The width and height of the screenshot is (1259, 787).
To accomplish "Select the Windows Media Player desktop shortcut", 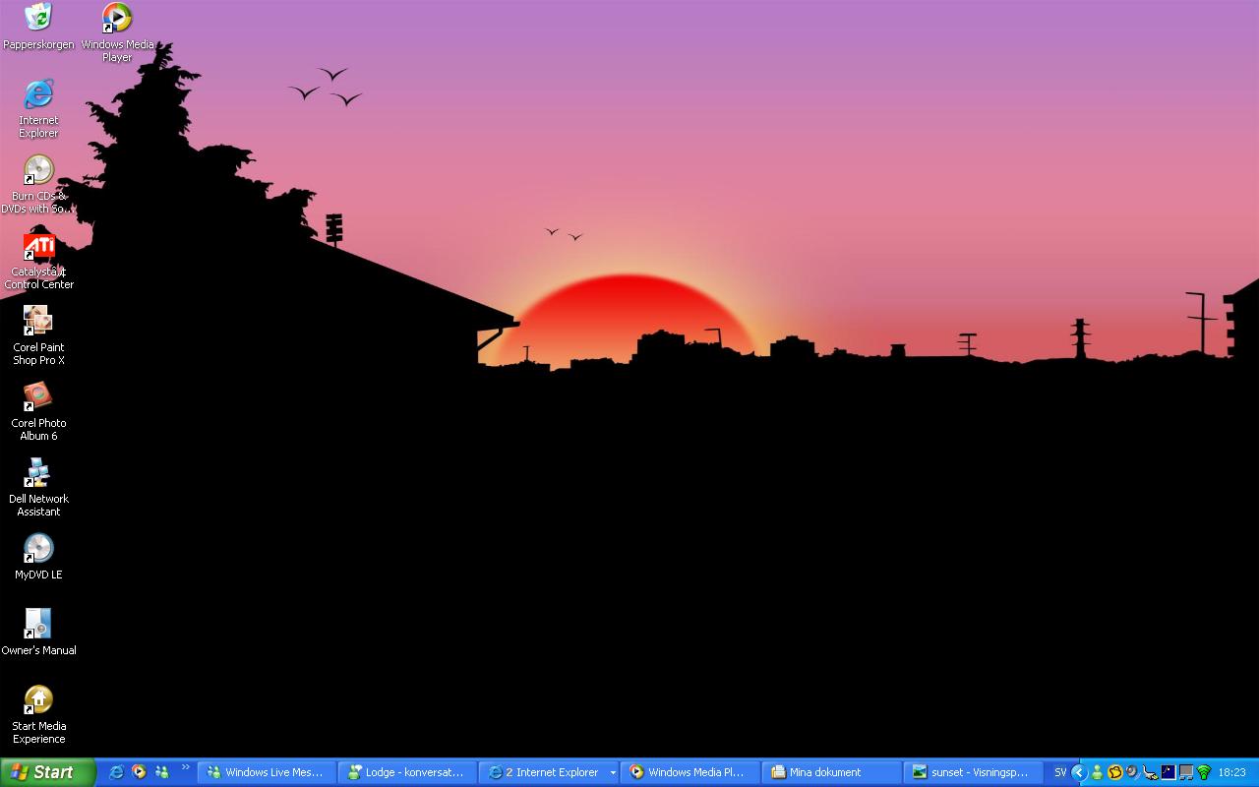I will coord(117,18).
